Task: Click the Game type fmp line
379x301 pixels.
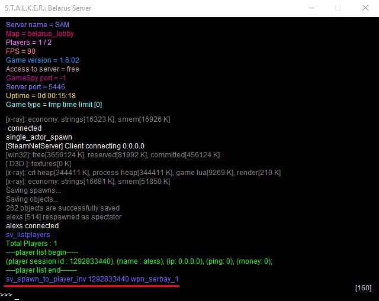Action: pyautogui.click(x=54, y=105)
